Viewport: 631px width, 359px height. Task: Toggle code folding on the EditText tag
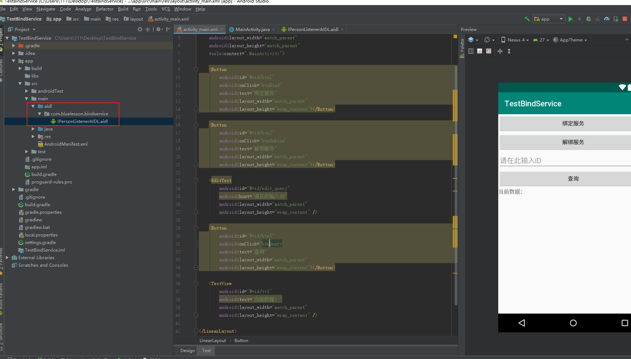tap(196, 180)
